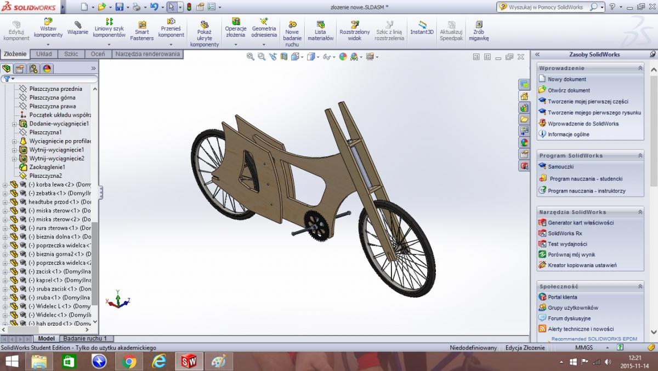Click the New document icon in the top toolbar
The height and width of the screenshot is (371, 658).
83,7
